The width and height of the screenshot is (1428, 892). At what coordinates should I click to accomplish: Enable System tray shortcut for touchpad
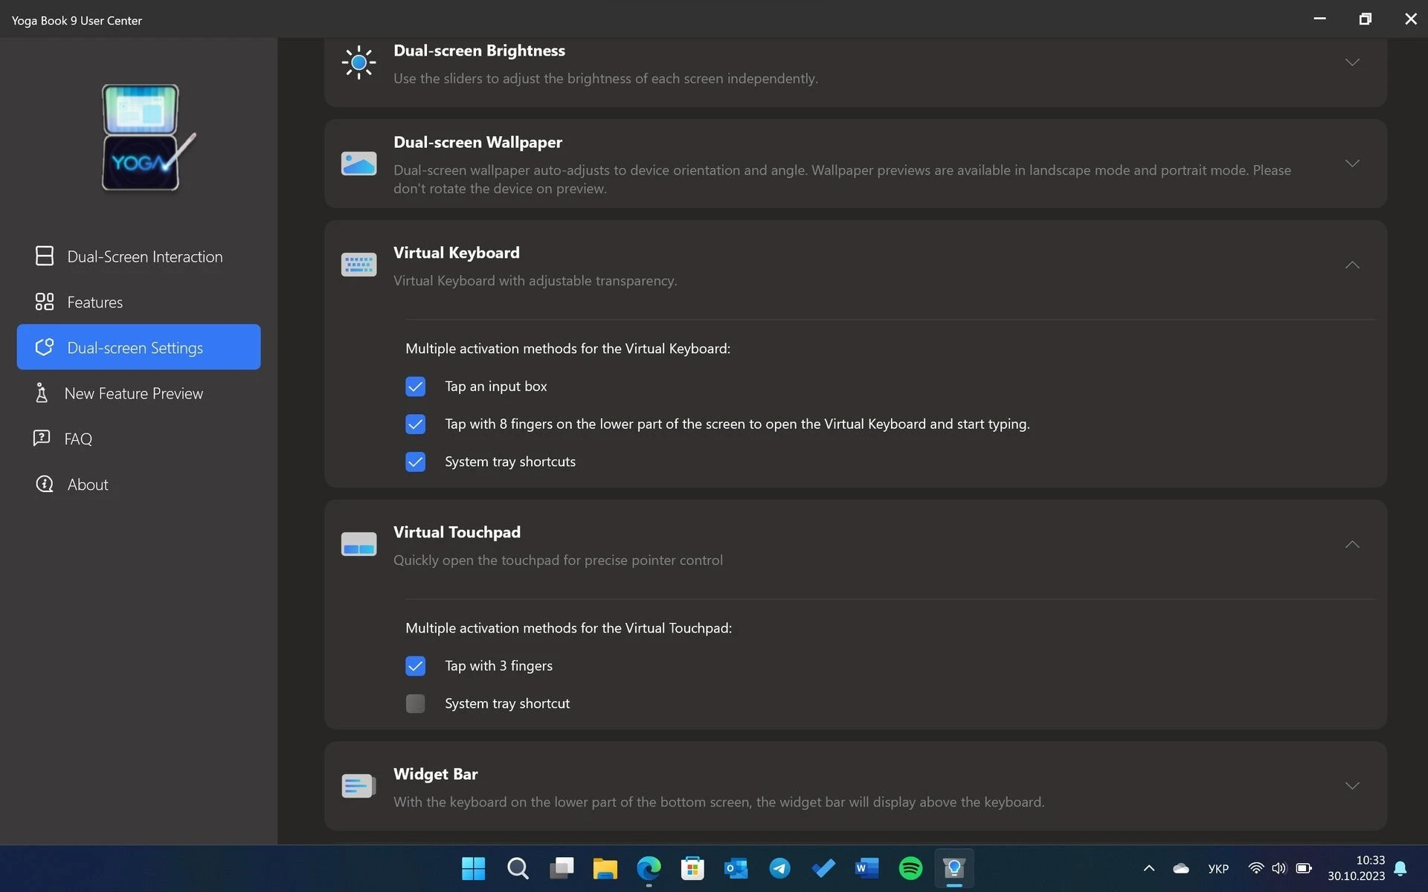point(416,703)
